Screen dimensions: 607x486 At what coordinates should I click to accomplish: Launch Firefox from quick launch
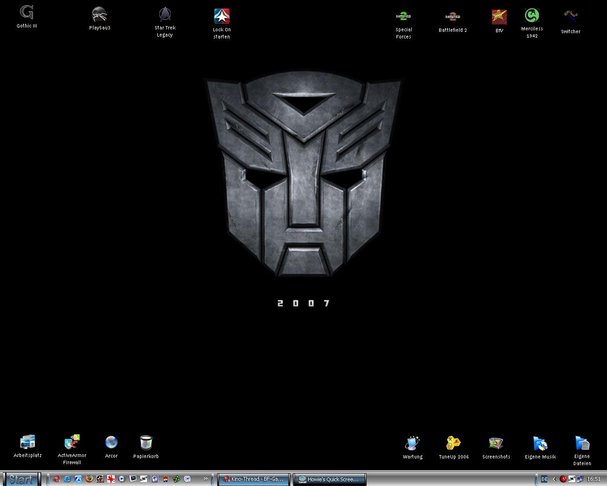pyautogui.click(x=89, y=479)
